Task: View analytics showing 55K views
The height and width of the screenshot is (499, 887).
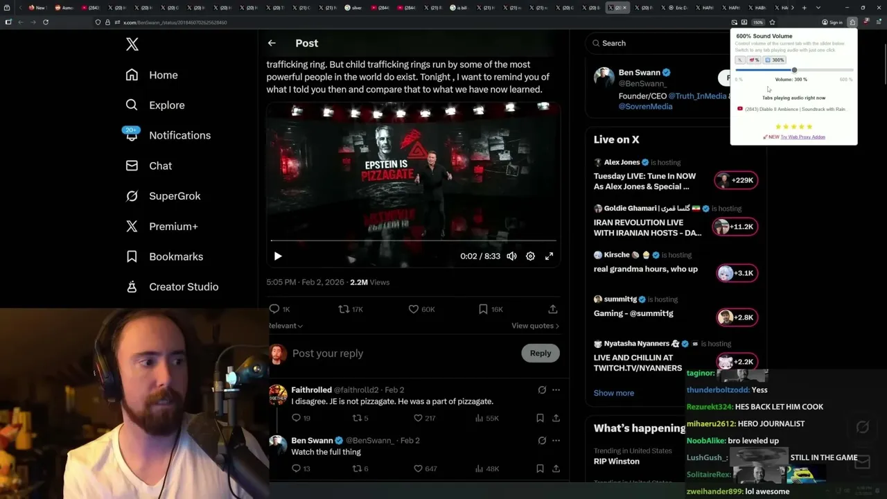Action: pos(486,418)
